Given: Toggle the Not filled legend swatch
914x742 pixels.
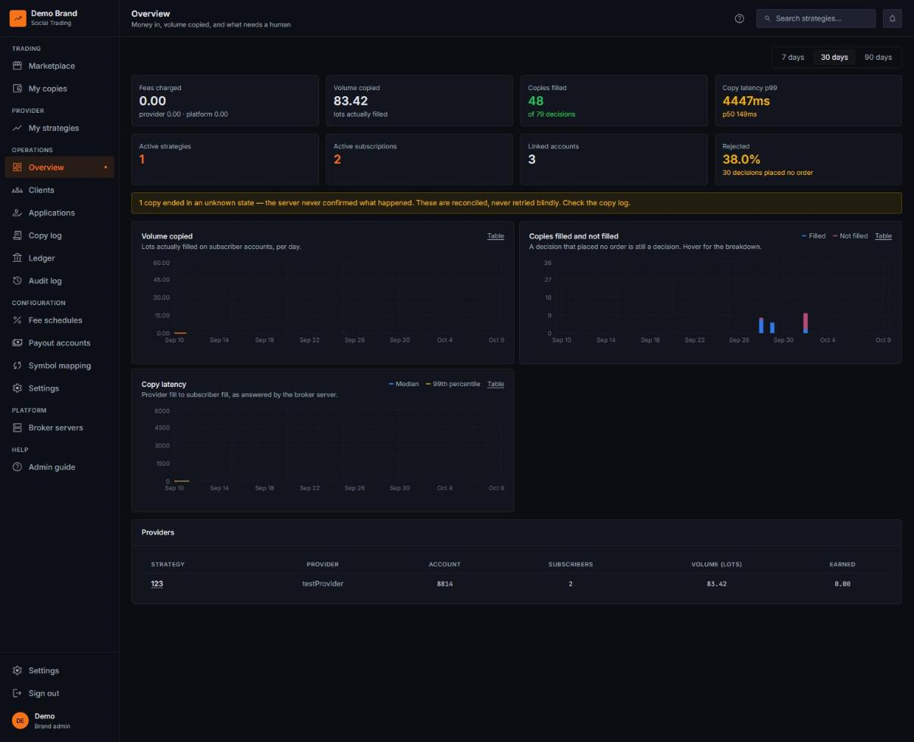Looking at the screenshot, I should pyautogui.click(x=835, y=236).
